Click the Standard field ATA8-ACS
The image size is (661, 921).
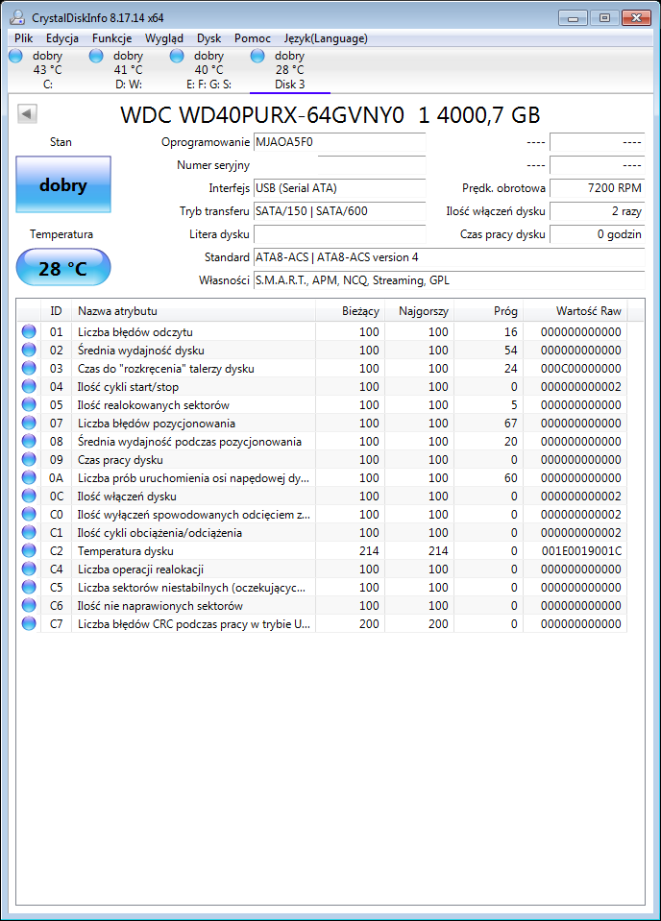[450, 257]
